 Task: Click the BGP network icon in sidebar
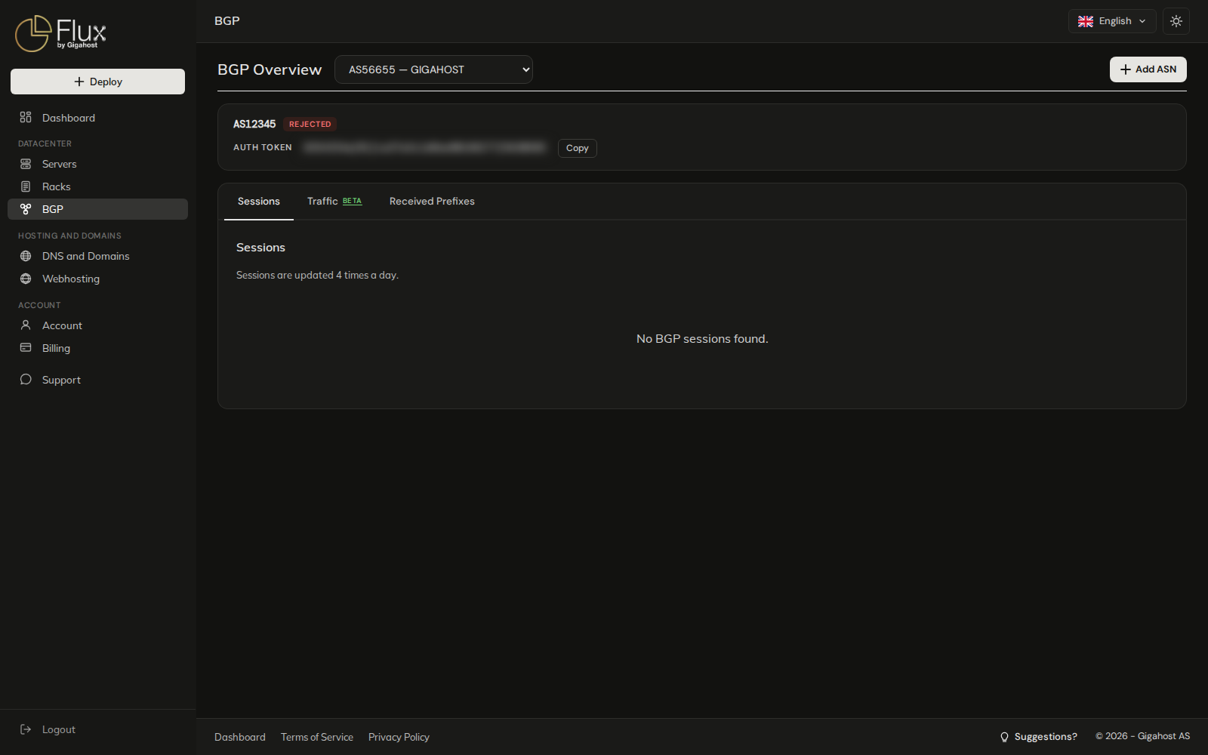(x=26, y=209)
